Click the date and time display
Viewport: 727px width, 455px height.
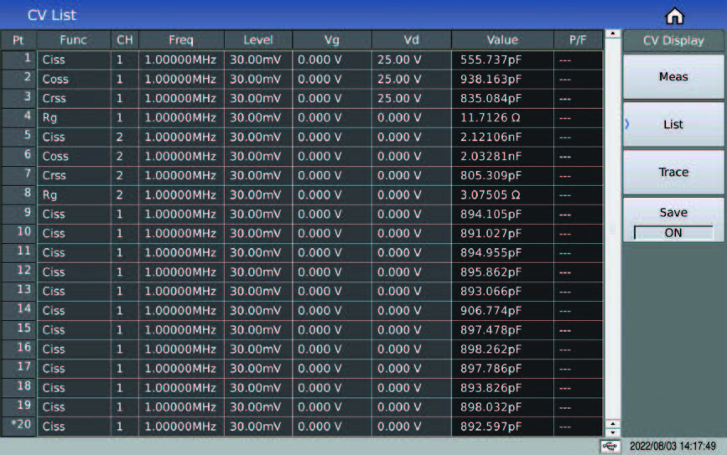[x=672, y=447]
